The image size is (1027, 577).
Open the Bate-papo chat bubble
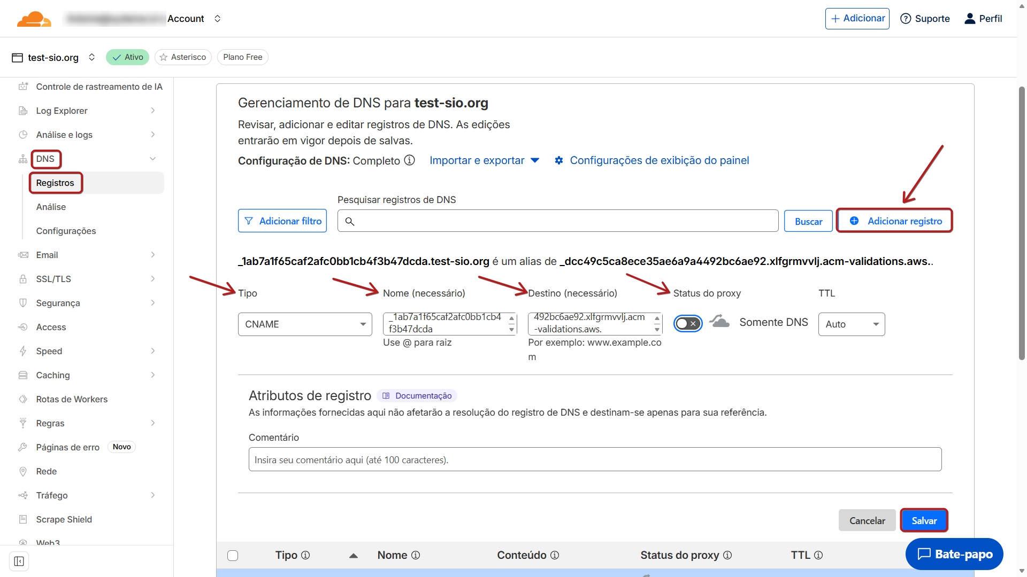954,554
